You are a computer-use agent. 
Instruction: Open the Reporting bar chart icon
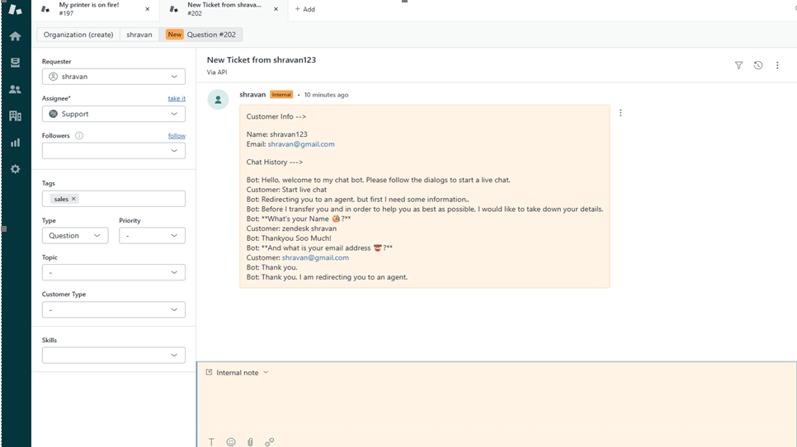pyautogui.click(x=15, y=143)
